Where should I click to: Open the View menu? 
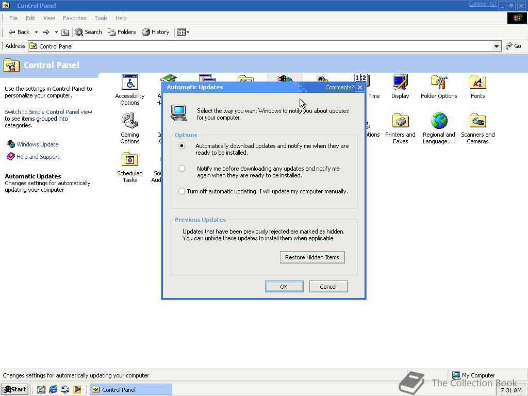point(49,18)
